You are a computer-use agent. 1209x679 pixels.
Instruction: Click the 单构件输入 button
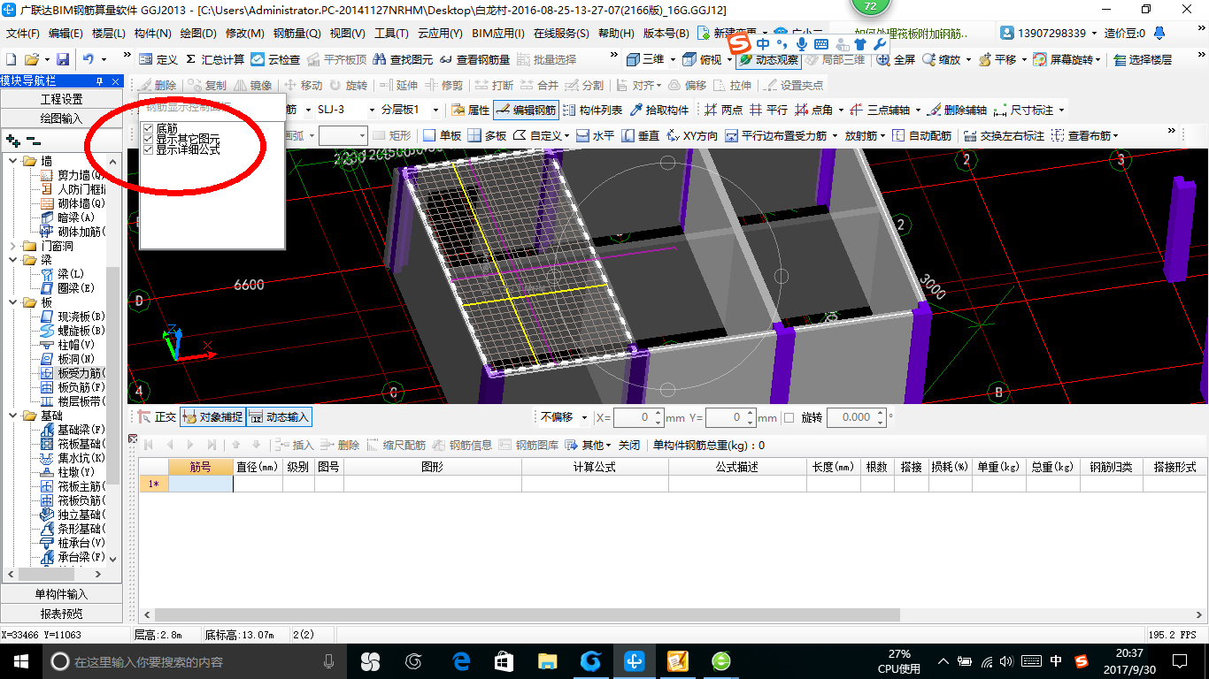tap(62, 594)
